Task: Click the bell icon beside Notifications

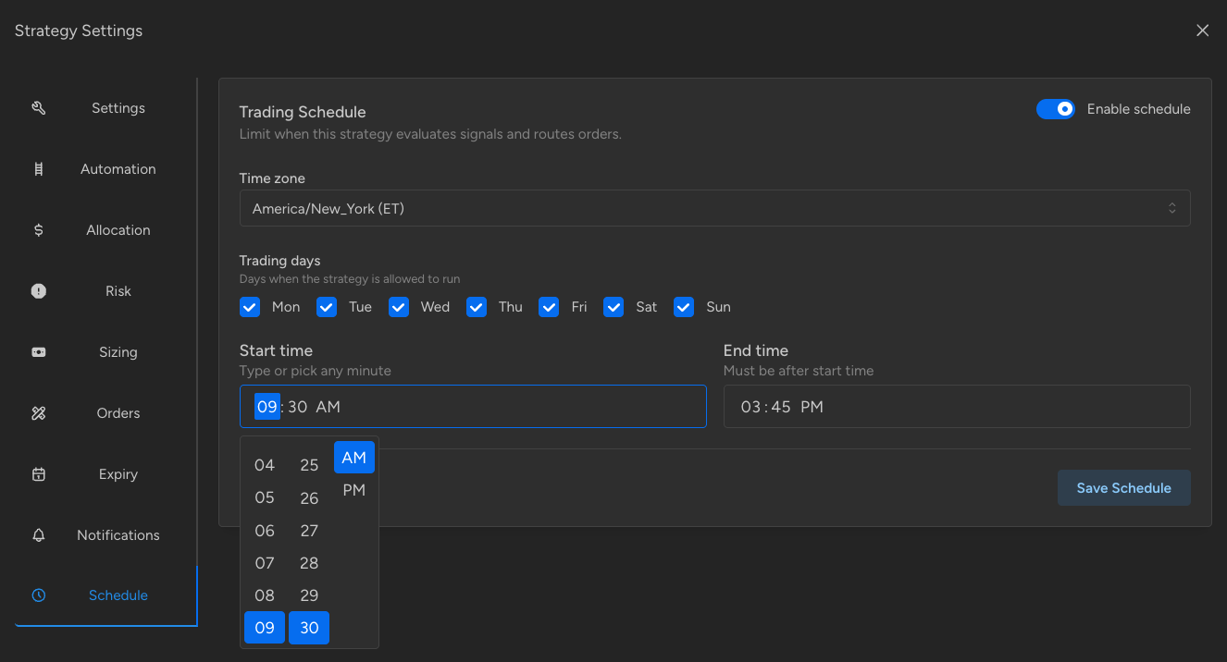Action: 39,535
